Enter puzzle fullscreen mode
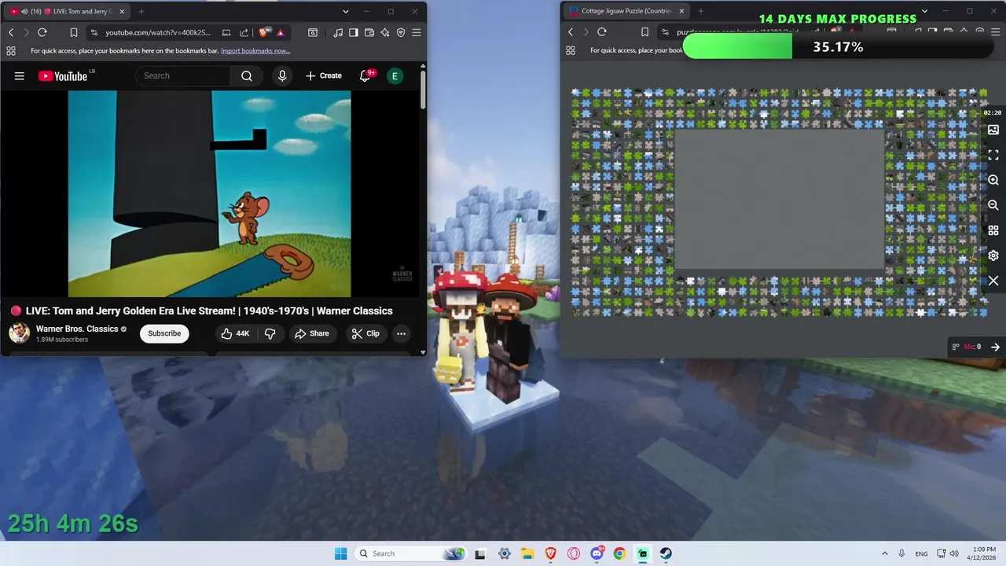The height and width of the screenshot is (566, 1006). pyautogui.click(x=993, y=155)
